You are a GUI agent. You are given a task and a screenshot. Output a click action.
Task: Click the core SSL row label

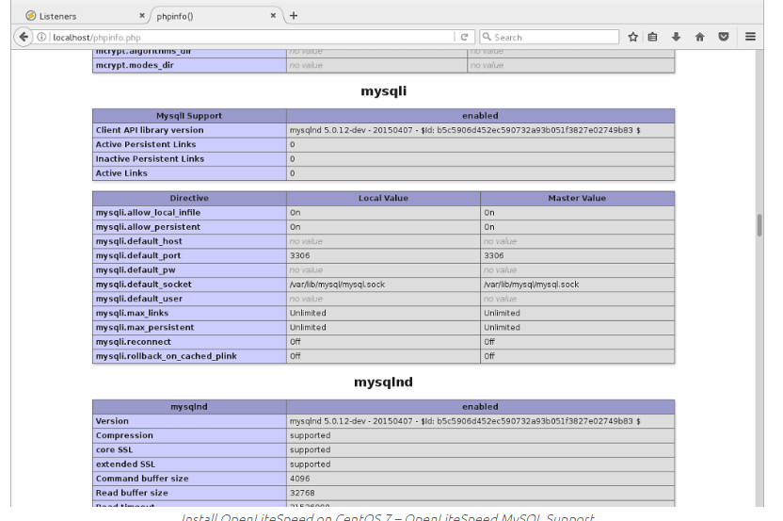[x=189, y=450]
